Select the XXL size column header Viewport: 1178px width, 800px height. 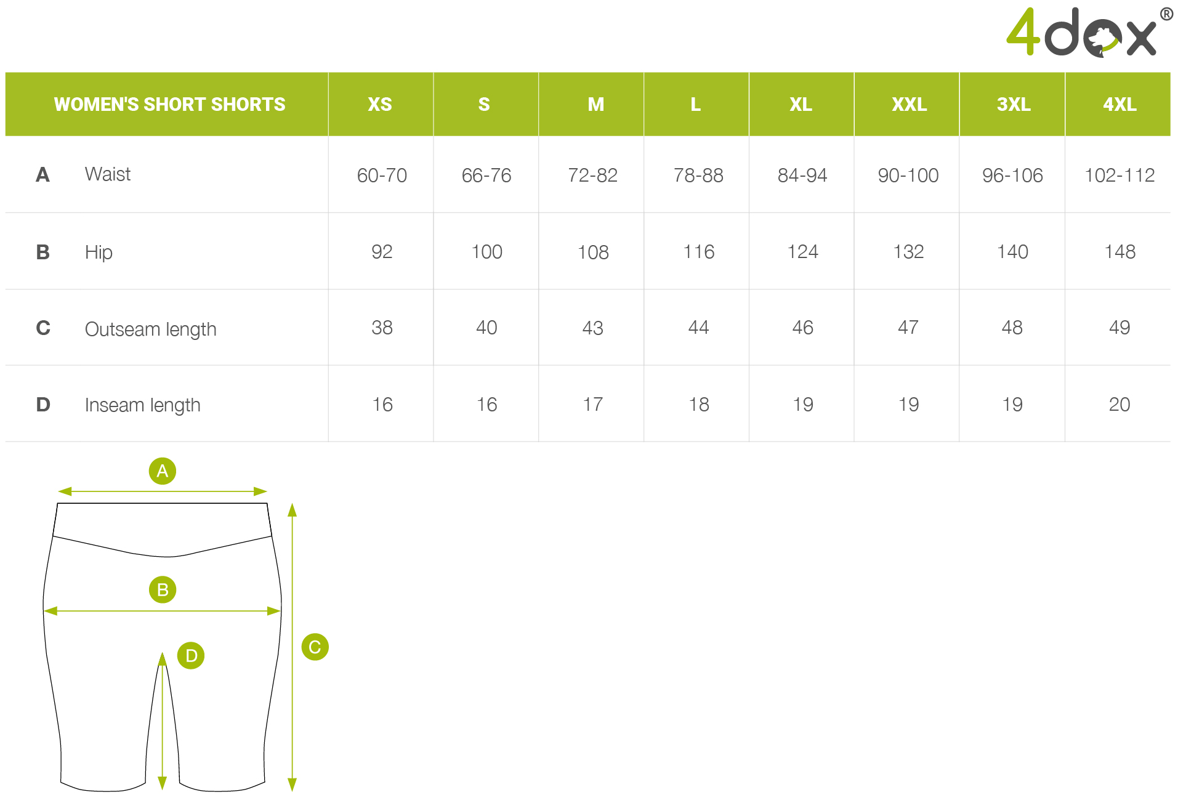tap(908, 104)
